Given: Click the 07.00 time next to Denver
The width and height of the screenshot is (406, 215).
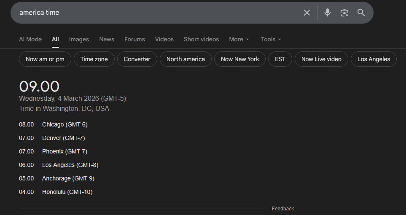Looking at the screenshot, I should 27,138.
